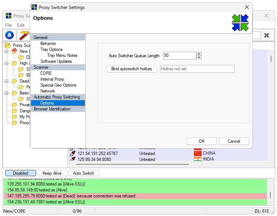
Task: Click log entry 147.185.255.79:8000 tested as Dead
Action: tap(135, 196)
